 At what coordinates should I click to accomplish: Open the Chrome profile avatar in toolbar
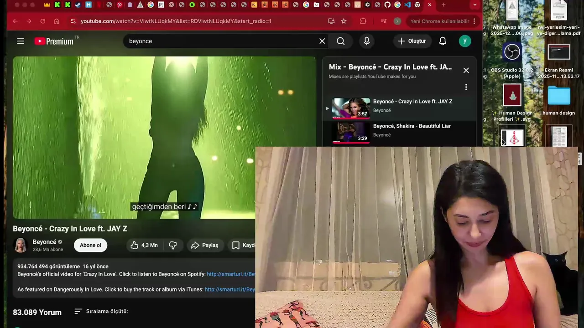point(397,21)
